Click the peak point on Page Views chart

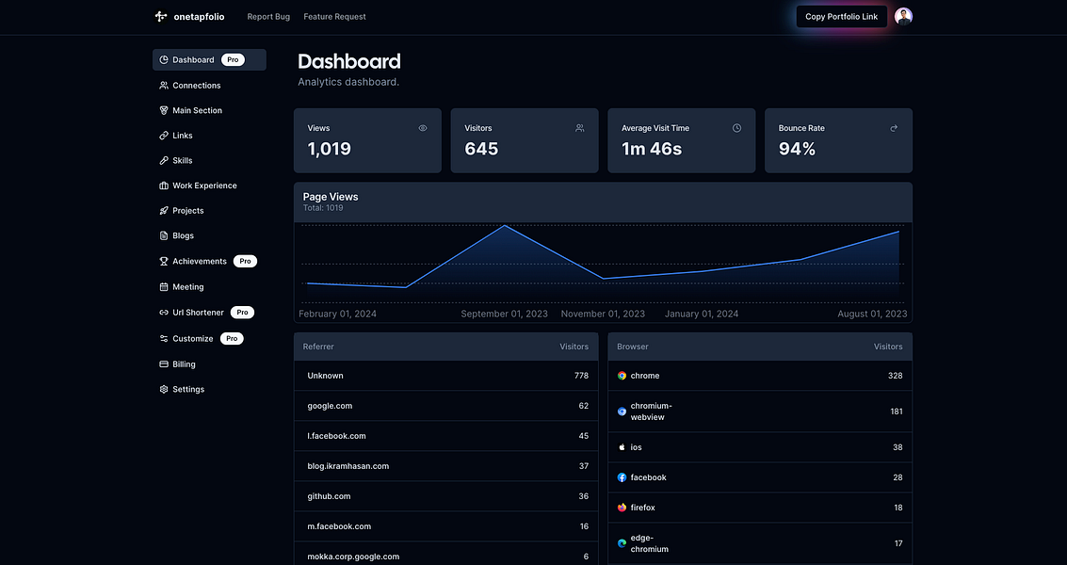pyautogui.click(x=505, y=226)
